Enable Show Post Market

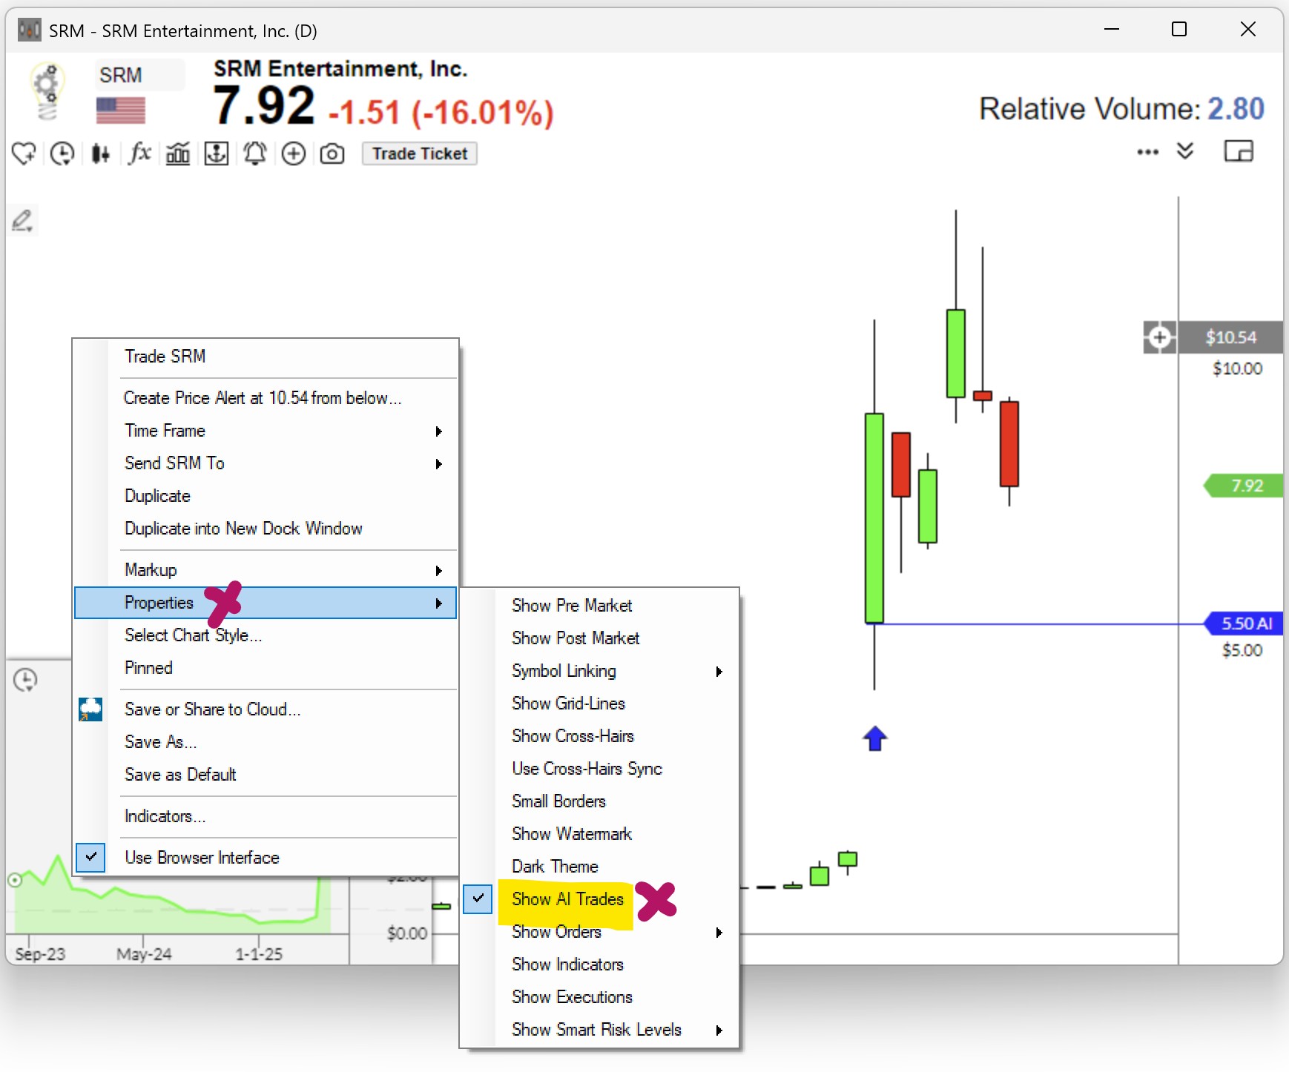[x=599, y=638]
